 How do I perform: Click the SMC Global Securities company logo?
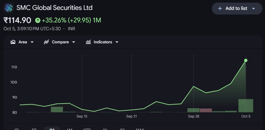pos(9,8)
